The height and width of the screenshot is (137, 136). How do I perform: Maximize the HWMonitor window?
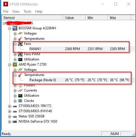(116, 4)
